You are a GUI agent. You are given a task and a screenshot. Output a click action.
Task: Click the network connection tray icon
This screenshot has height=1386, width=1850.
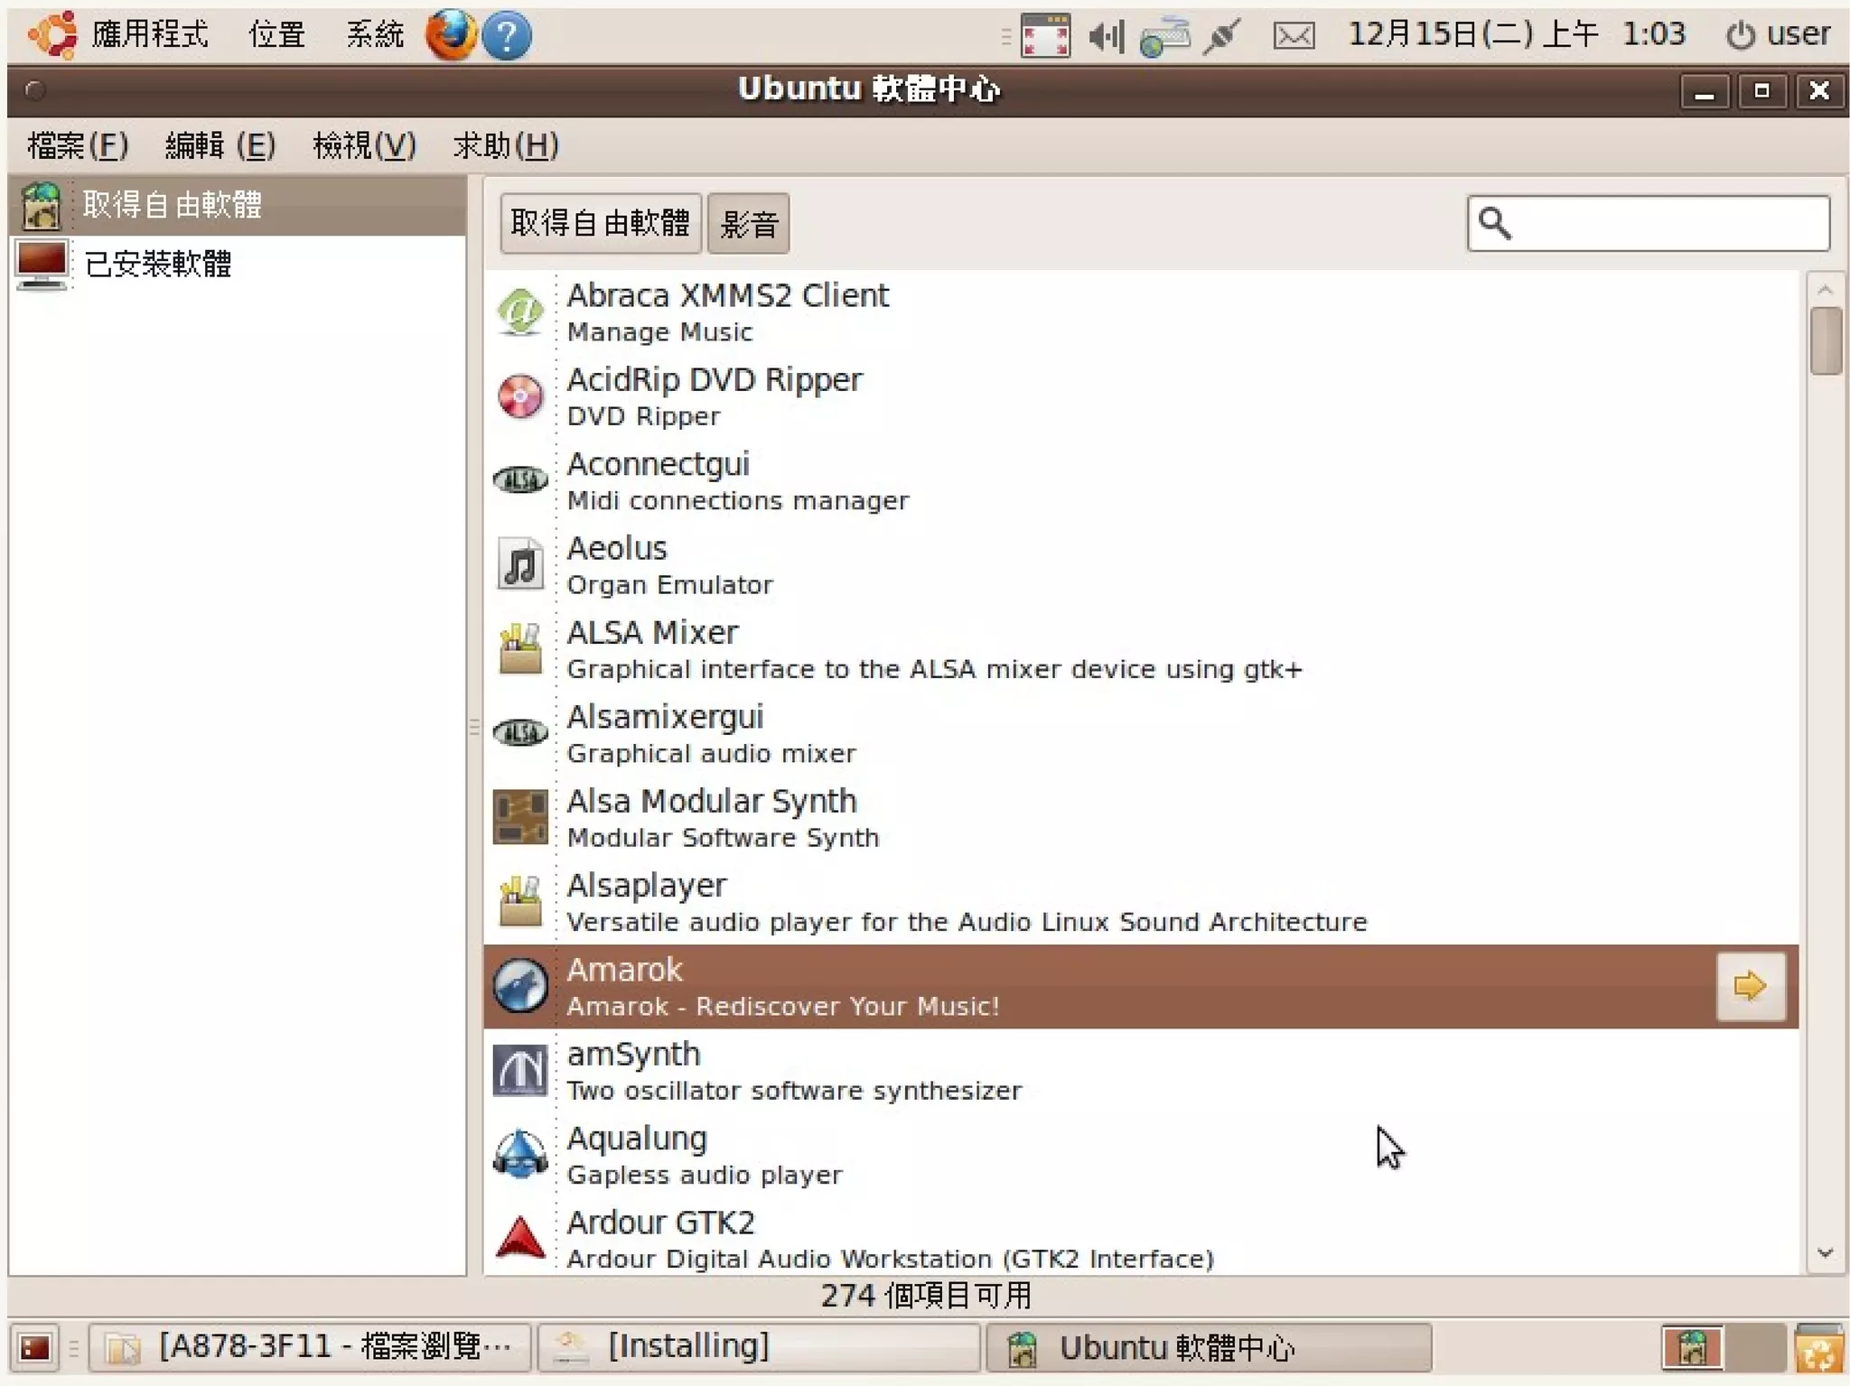[x=1164, y=36]
